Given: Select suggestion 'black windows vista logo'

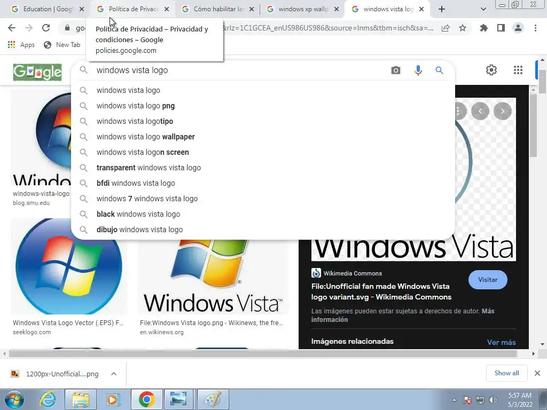Looking at the screenshot, I should click(263, 214).
